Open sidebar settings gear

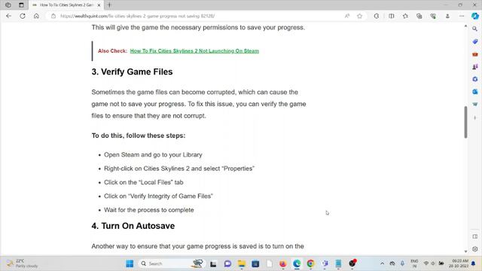click(x=475, y=249)
